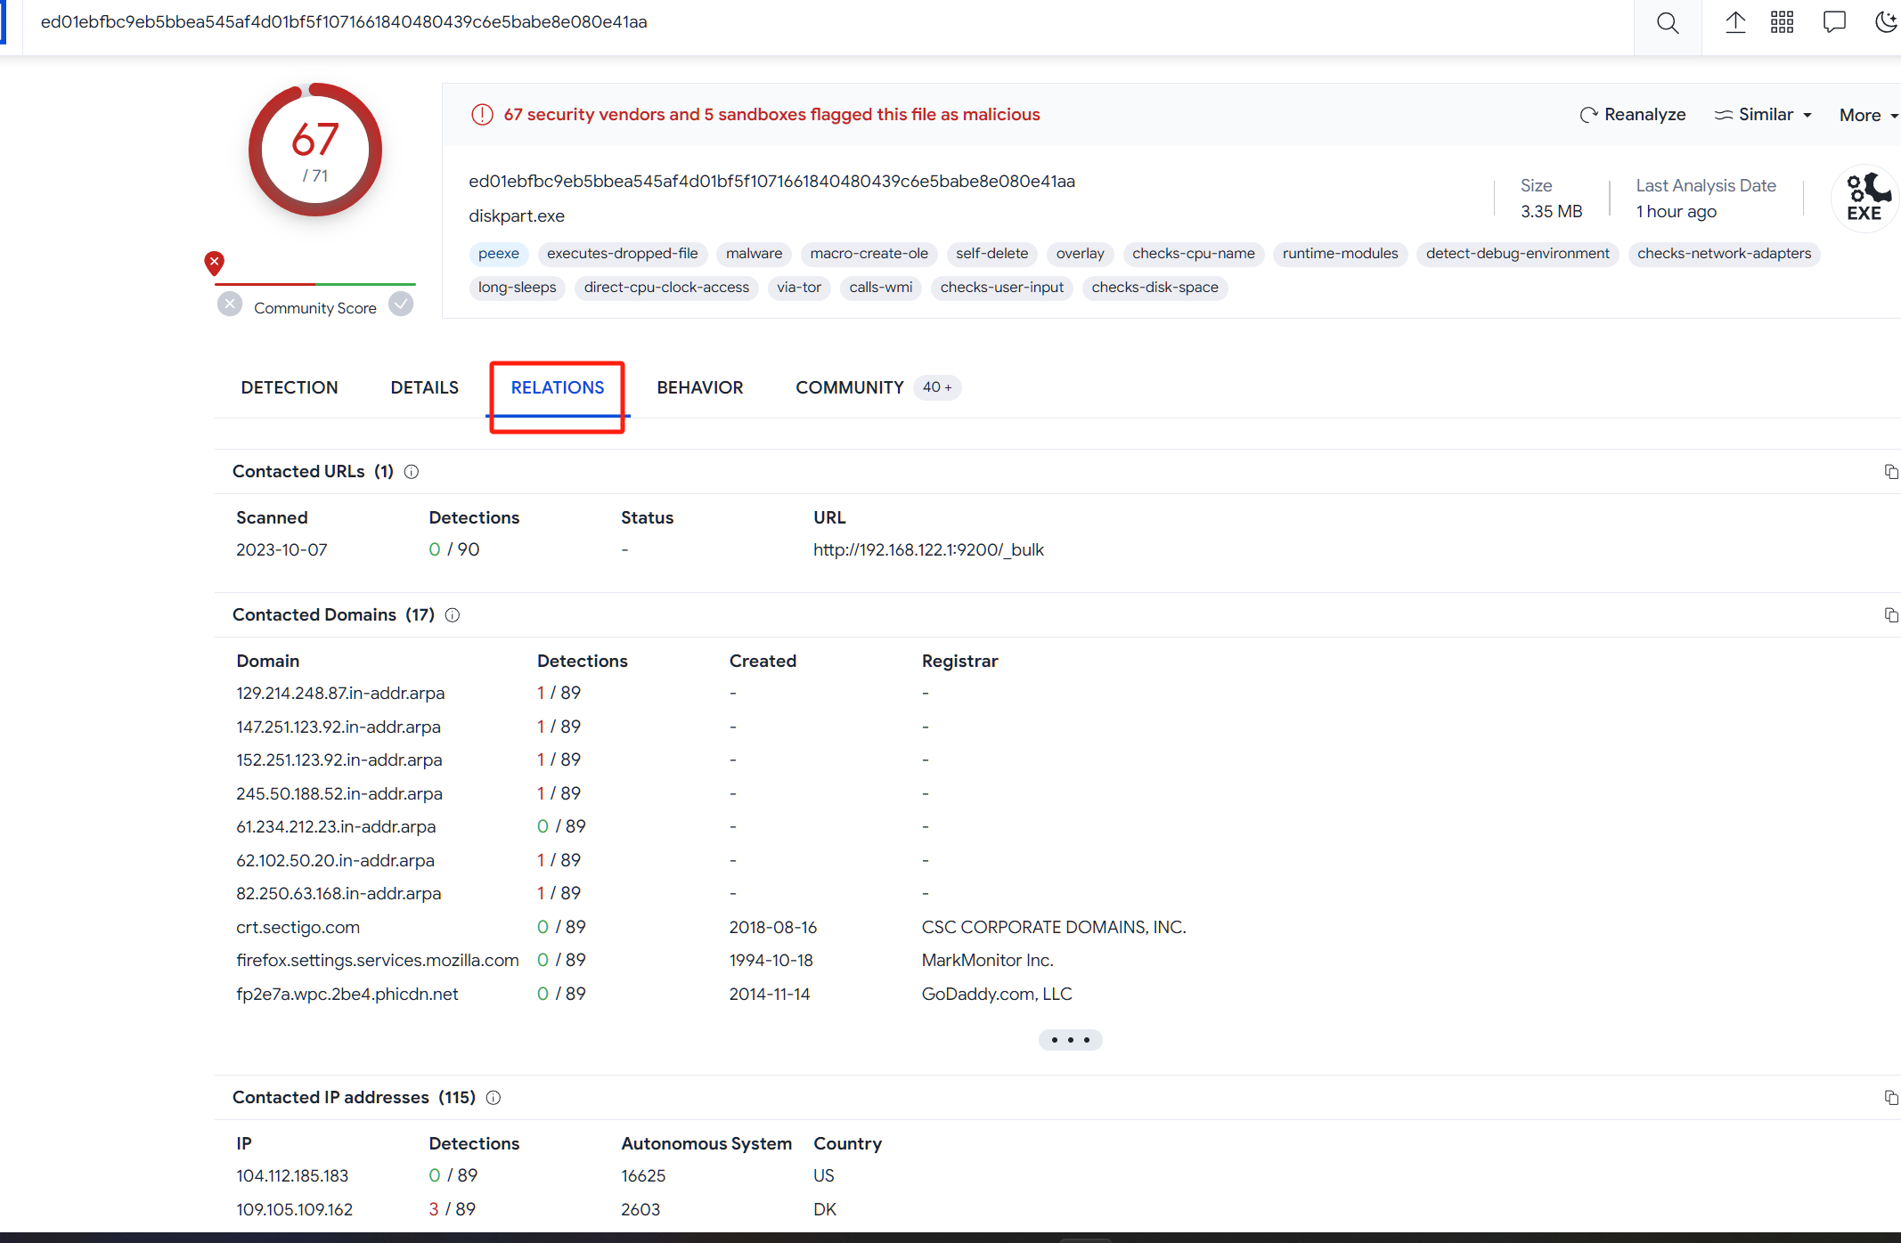Open domain 147.251.123.92.in-addr.arpa
The height and width of the screenshot is (1243, 1901).
[339, 727]
